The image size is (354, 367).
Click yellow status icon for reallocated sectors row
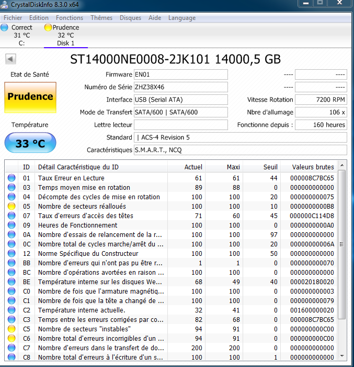point(12,207)
